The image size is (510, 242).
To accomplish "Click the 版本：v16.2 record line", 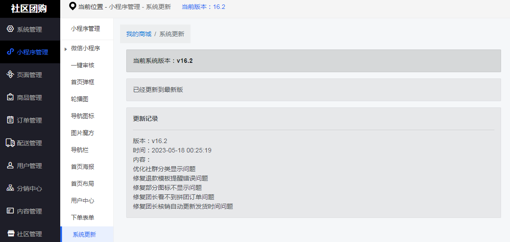I will coord(150,141).
